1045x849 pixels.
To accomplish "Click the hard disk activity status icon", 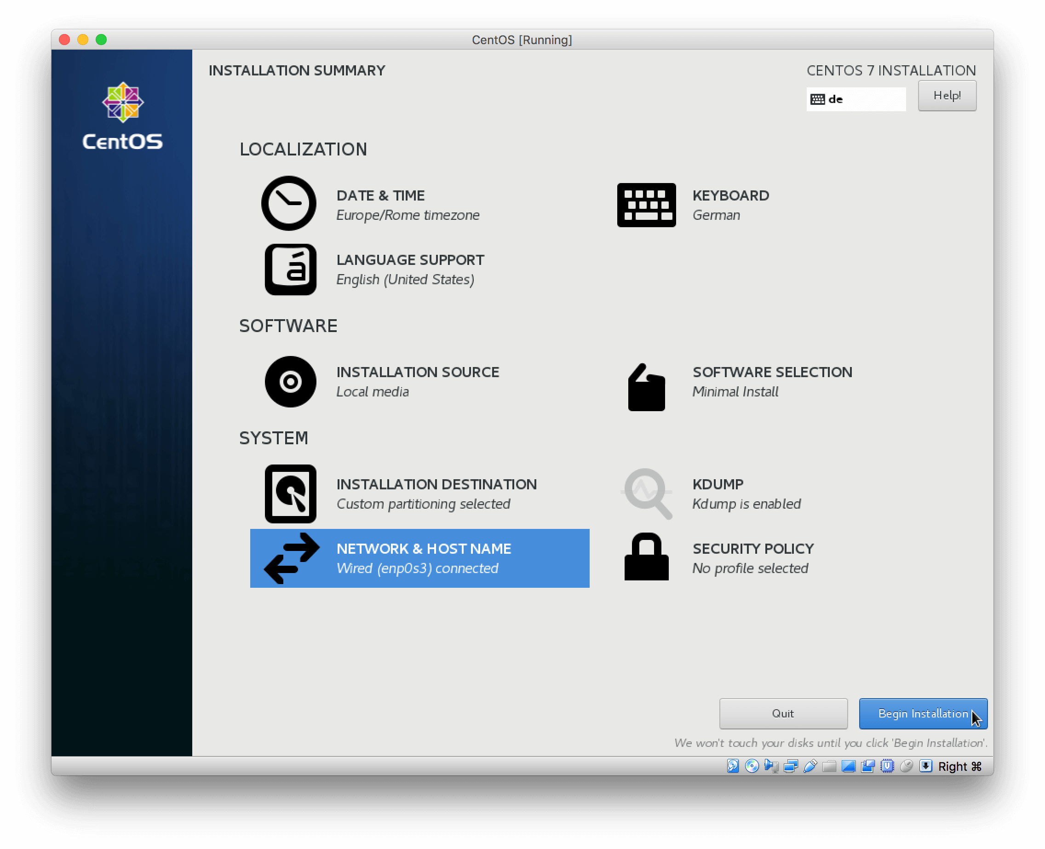I will tap(733, 766).
